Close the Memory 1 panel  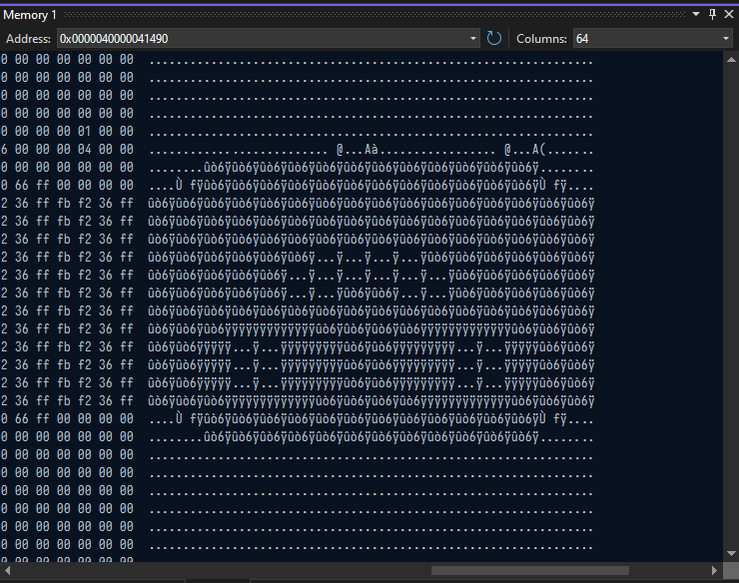tap(729, 14)
